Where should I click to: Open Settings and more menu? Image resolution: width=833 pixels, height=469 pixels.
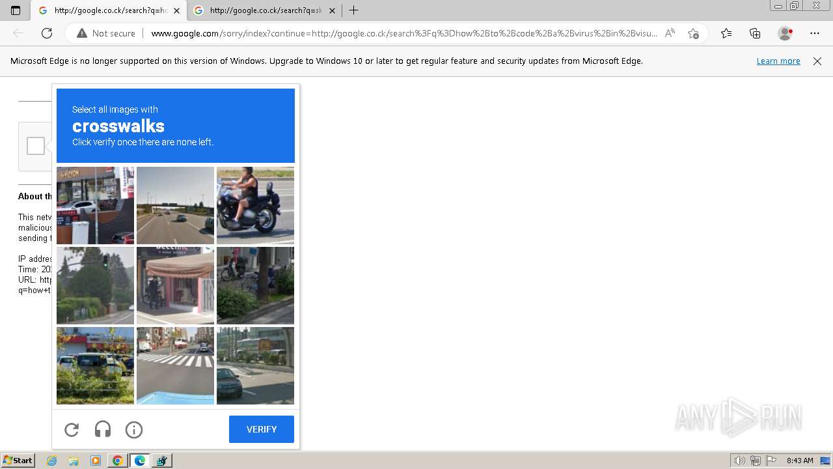815,33
